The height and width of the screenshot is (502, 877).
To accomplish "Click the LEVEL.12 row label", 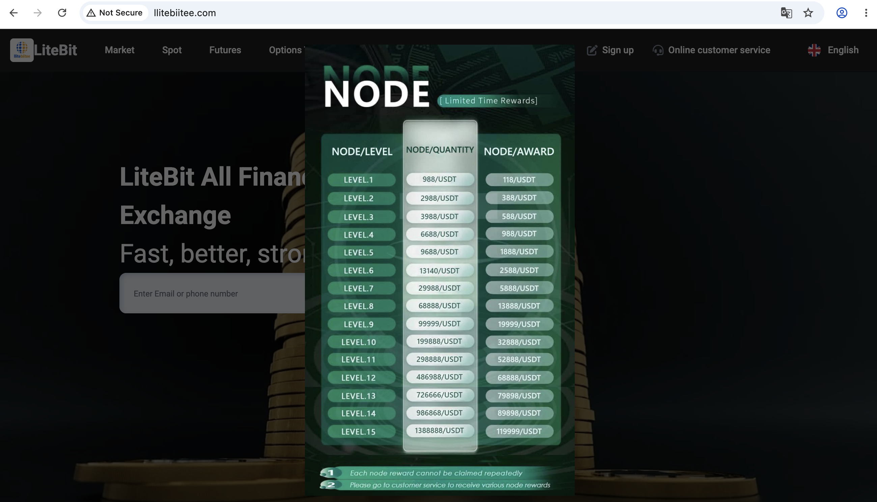I will [361, 378].
